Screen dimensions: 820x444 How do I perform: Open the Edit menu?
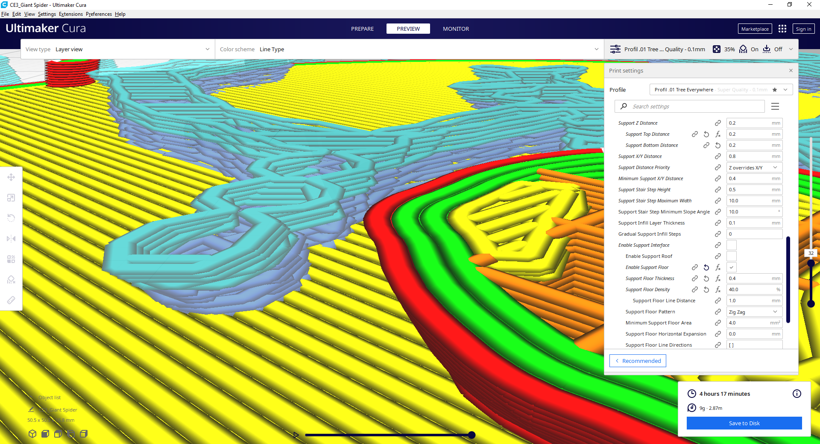tap(17, 14)
